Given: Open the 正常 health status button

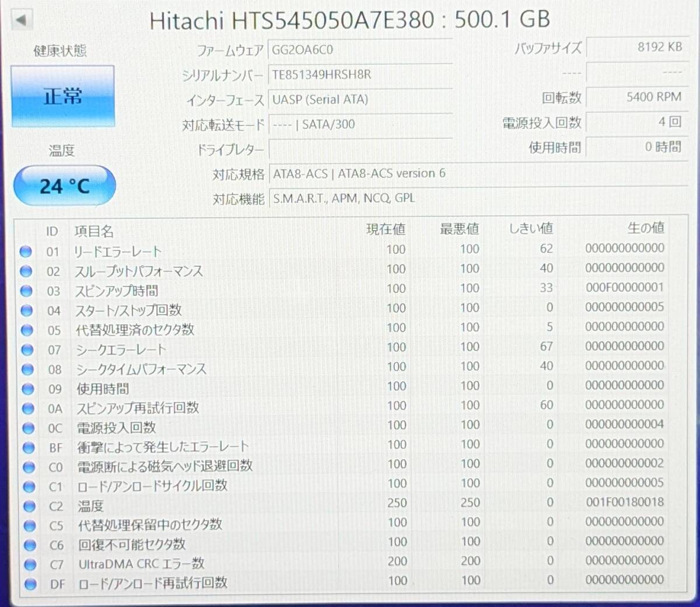Looking at the screenshot, I should 62,96.
